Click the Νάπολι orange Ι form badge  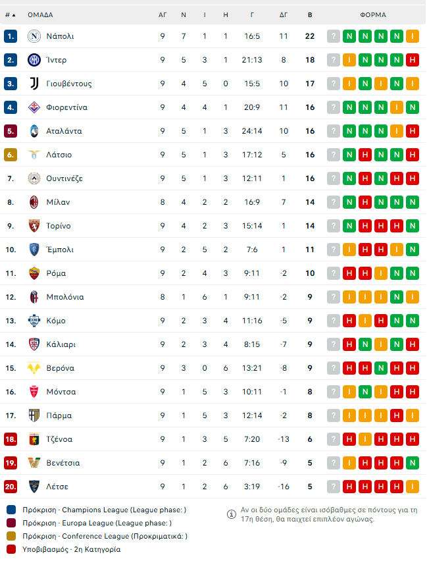(413, 36)
